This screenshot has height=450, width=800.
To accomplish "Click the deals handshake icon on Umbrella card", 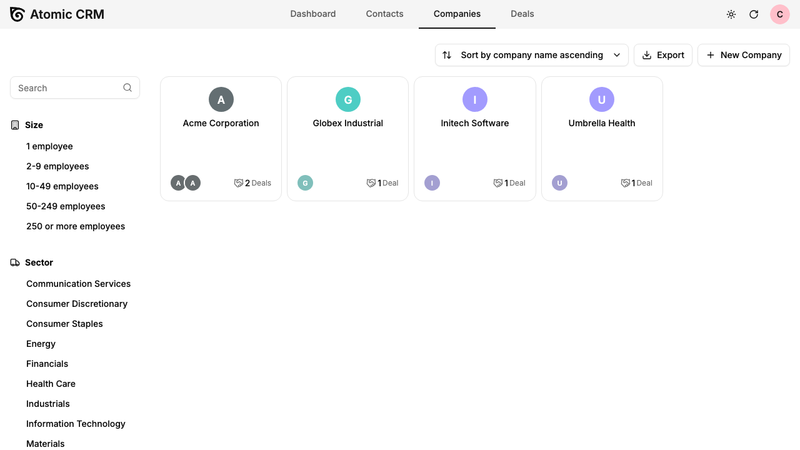I will tap(625, 183).
